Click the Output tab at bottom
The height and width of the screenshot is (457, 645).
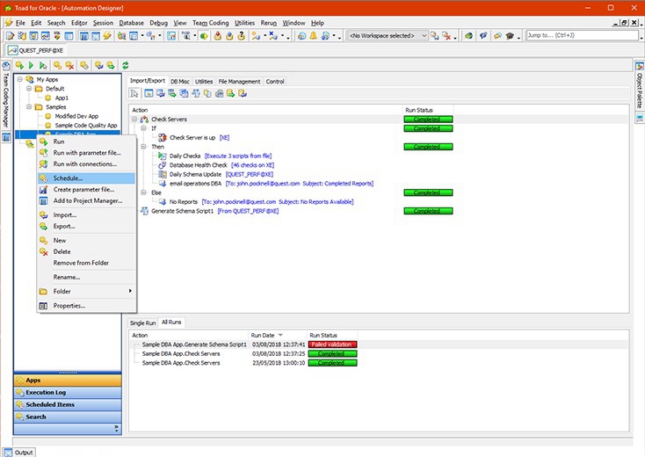pos(19,452)
